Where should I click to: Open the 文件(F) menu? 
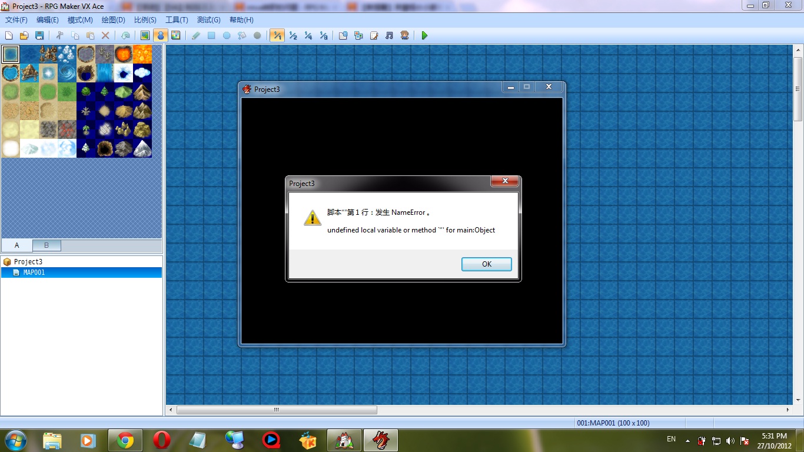click(x=16, y=20)
